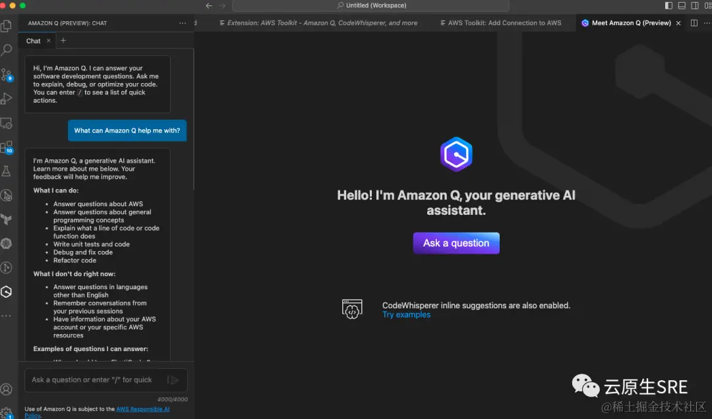This screenshot has height=419, width=712.
Task: Go back with the left arrow in title bar
Action: (x=209, y=5)
